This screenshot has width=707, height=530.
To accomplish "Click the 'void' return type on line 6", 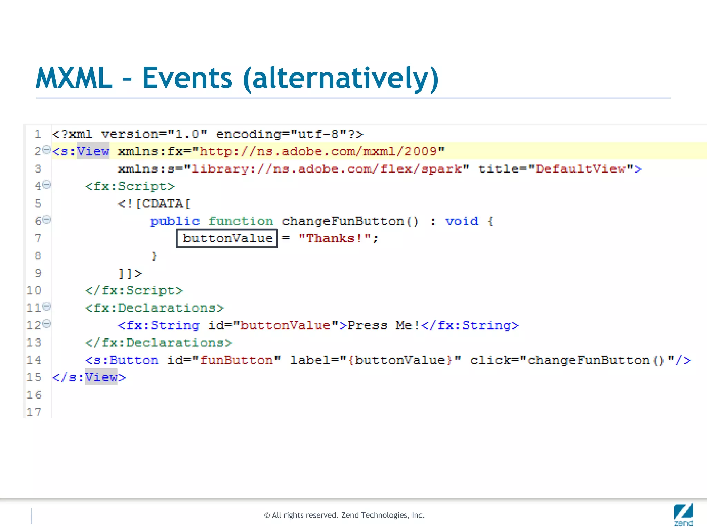I will [x=462, y=221].
